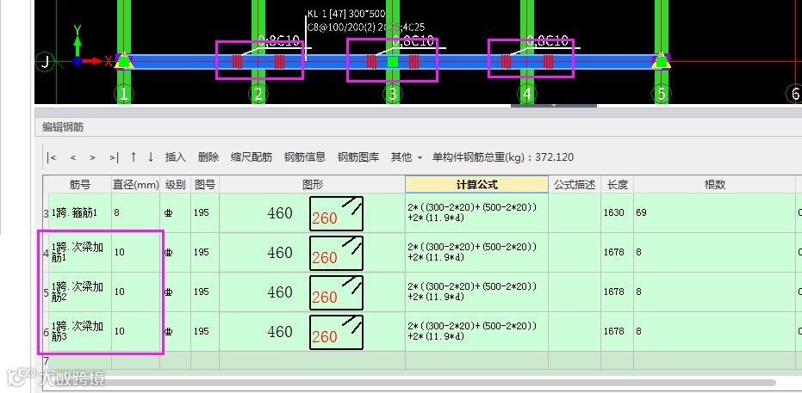Move row down with down arrow icon
This screenshot has width=802, height=393.
[151, 157]
